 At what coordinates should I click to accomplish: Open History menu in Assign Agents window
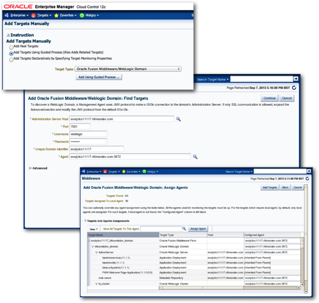click(153, 172)
